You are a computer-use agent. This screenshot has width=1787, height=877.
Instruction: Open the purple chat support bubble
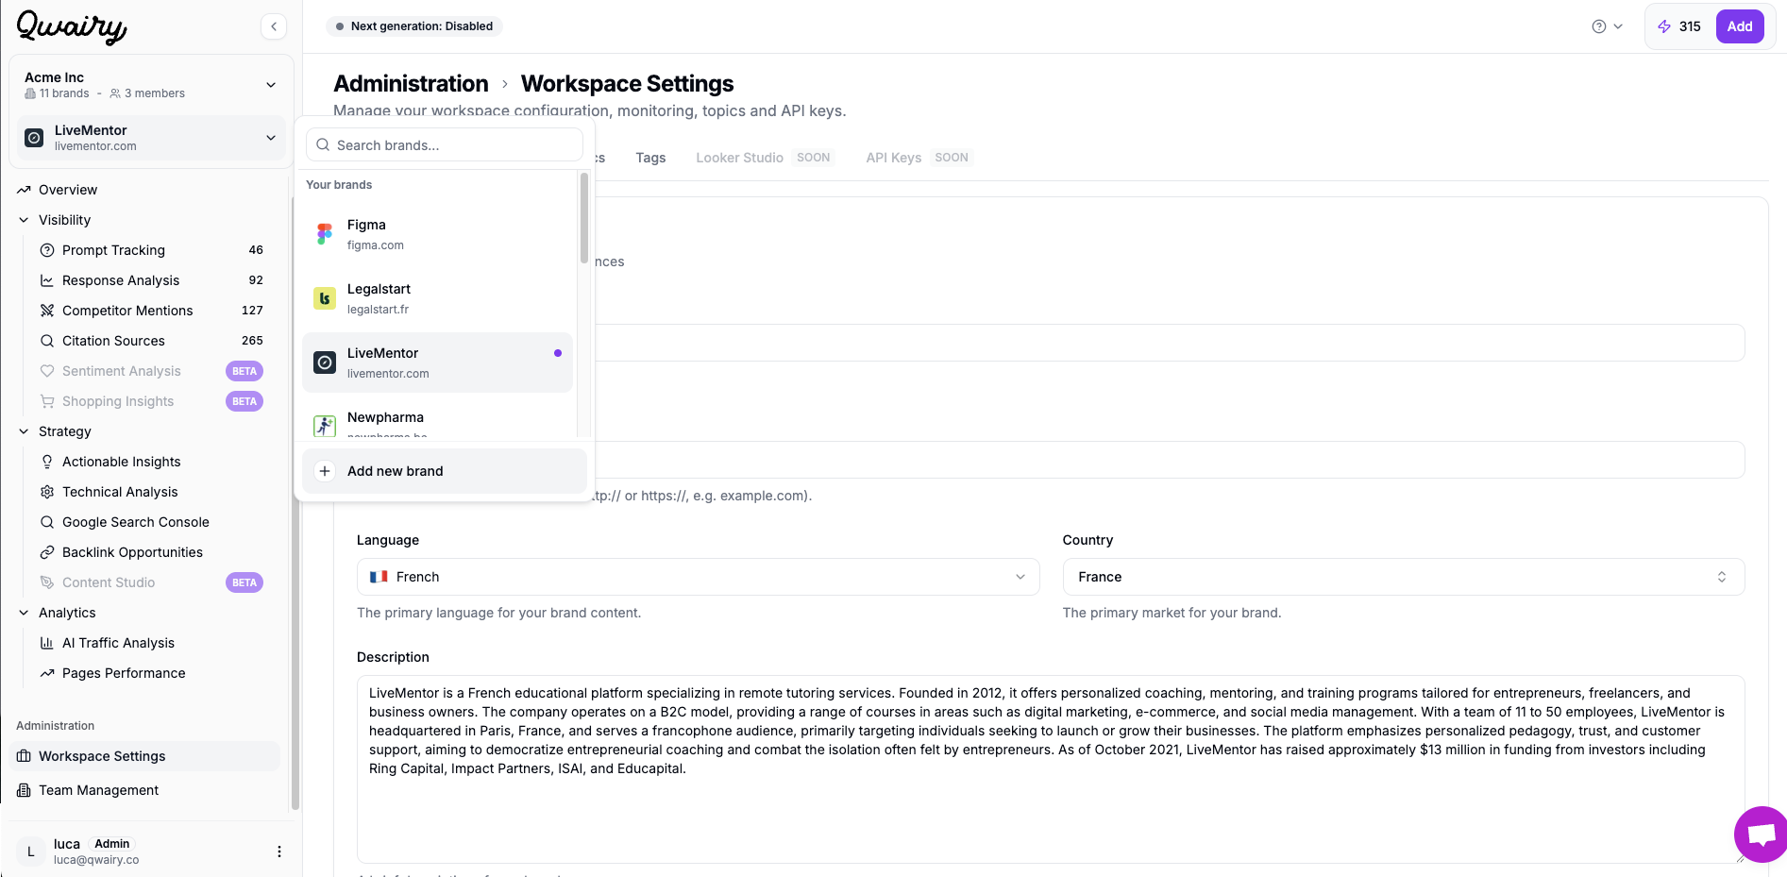(1762, 835)
